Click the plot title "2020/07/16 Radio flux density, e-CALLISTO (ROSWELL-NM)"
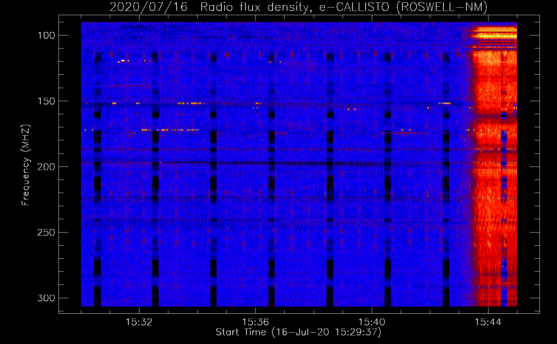The width and height of the screenshot is (557, 344). tap(298, 7)
